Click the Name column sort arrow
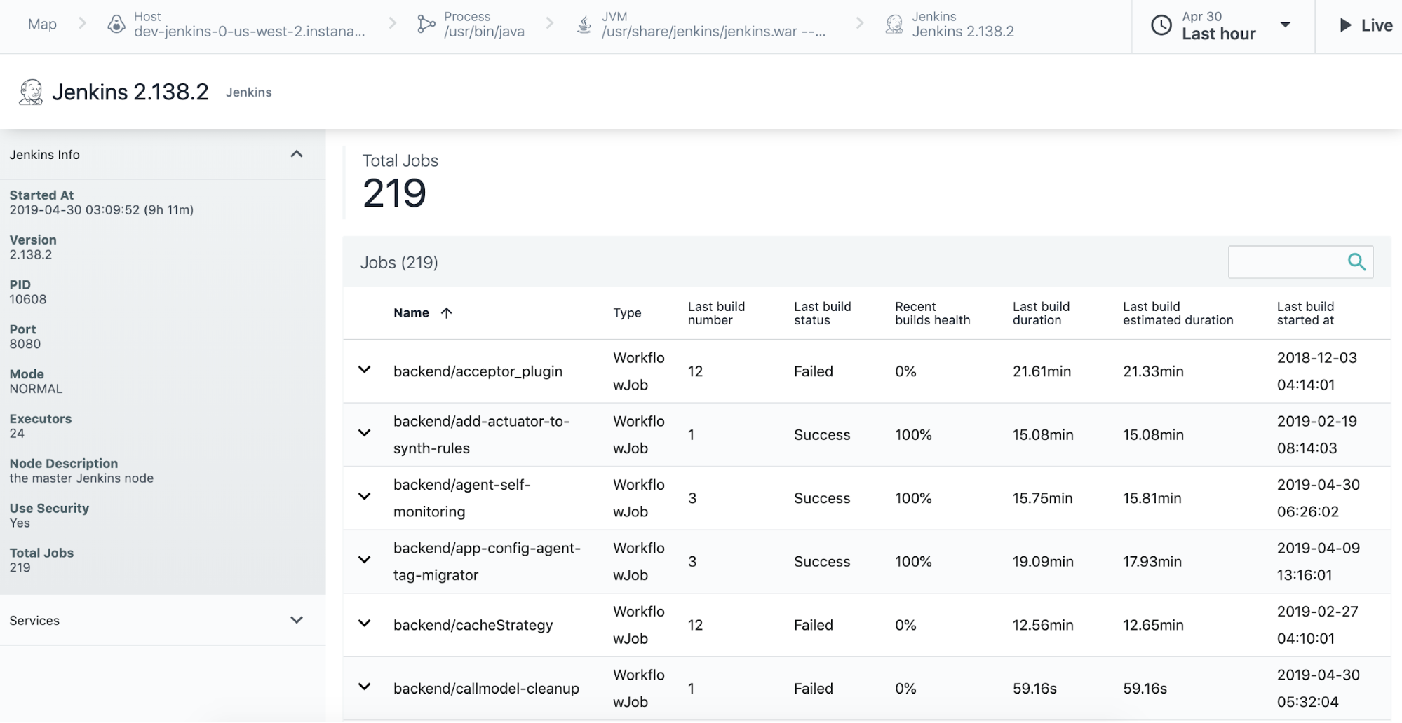 (x=446, y=313)
